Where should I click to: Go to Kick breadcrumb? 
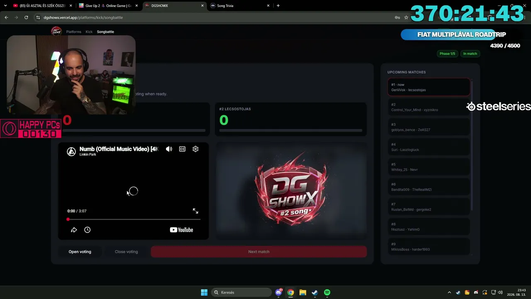[x=89, y=32]
